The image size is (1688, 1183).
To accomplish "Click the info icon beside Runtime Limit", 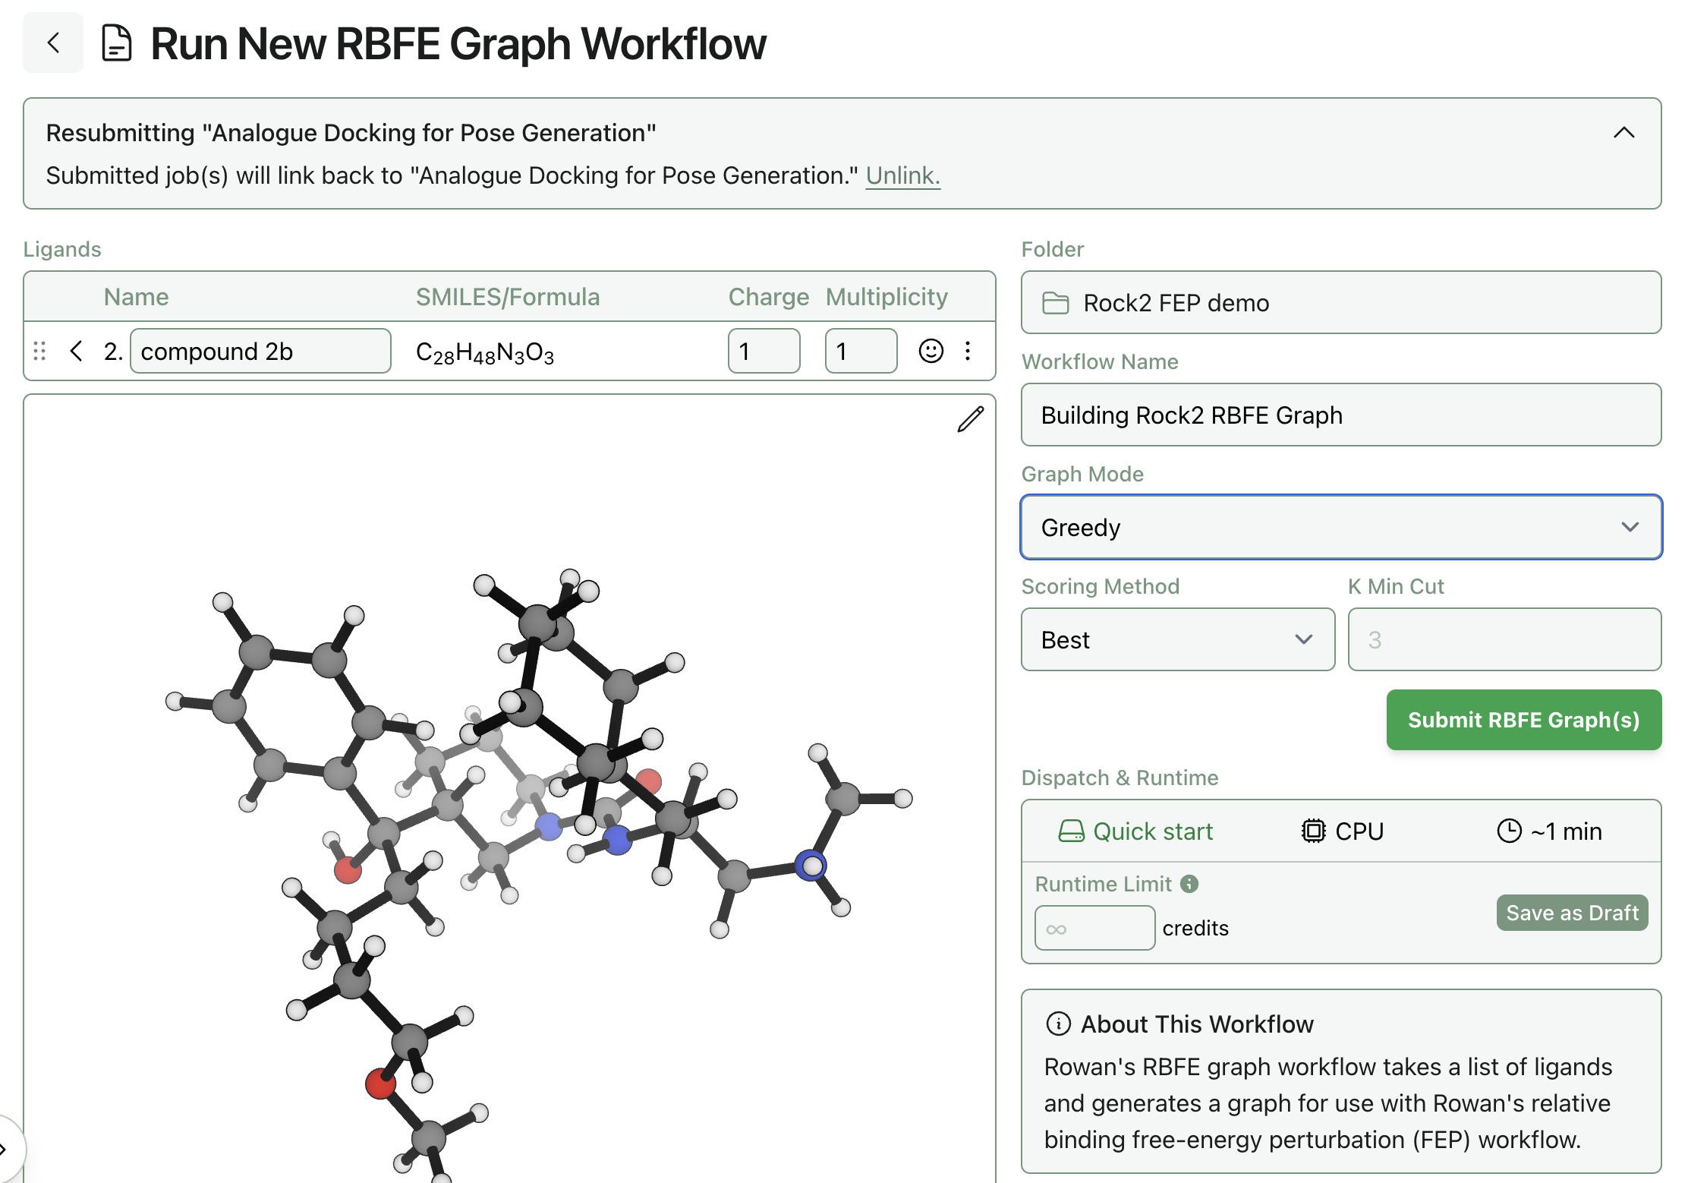I will (1189, 884).
